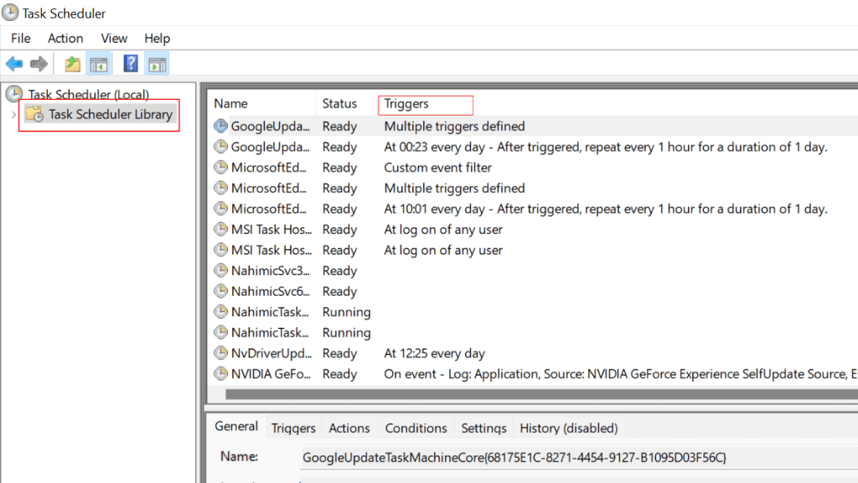Click the grey Forward arrow in toolbar

click(39, 64)
